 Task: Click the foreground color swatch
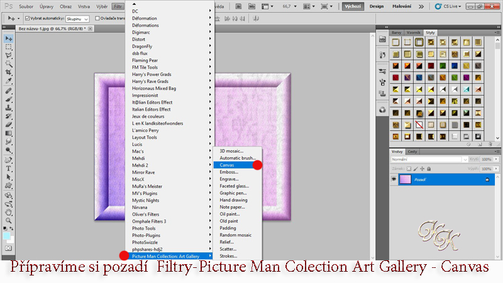[6, 236]
